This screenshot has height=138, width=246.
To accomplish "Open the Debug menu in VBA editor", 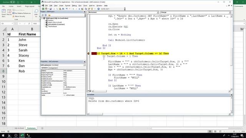I will [74, 6].
